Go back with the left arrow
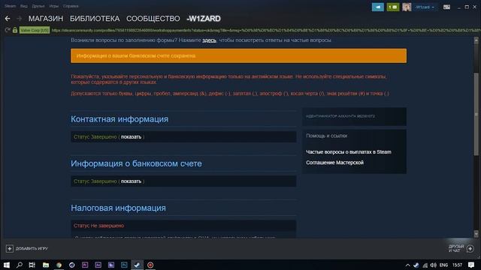The image size is (481, 270). click(8, 19)
